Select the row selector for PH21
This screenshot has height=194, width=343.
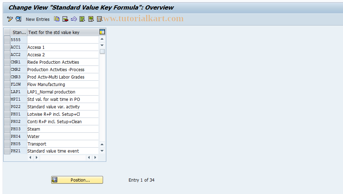[7, 151]
